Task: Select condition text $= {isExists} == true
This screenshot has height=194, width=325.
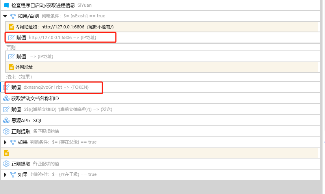Action: coord(84,16)
